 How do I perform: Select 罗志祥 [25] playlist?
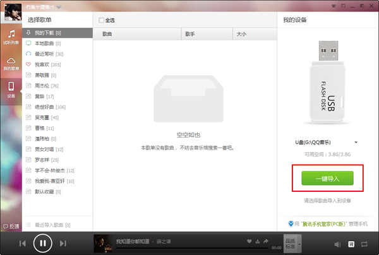pyautogui.click(x=57, y=160)
